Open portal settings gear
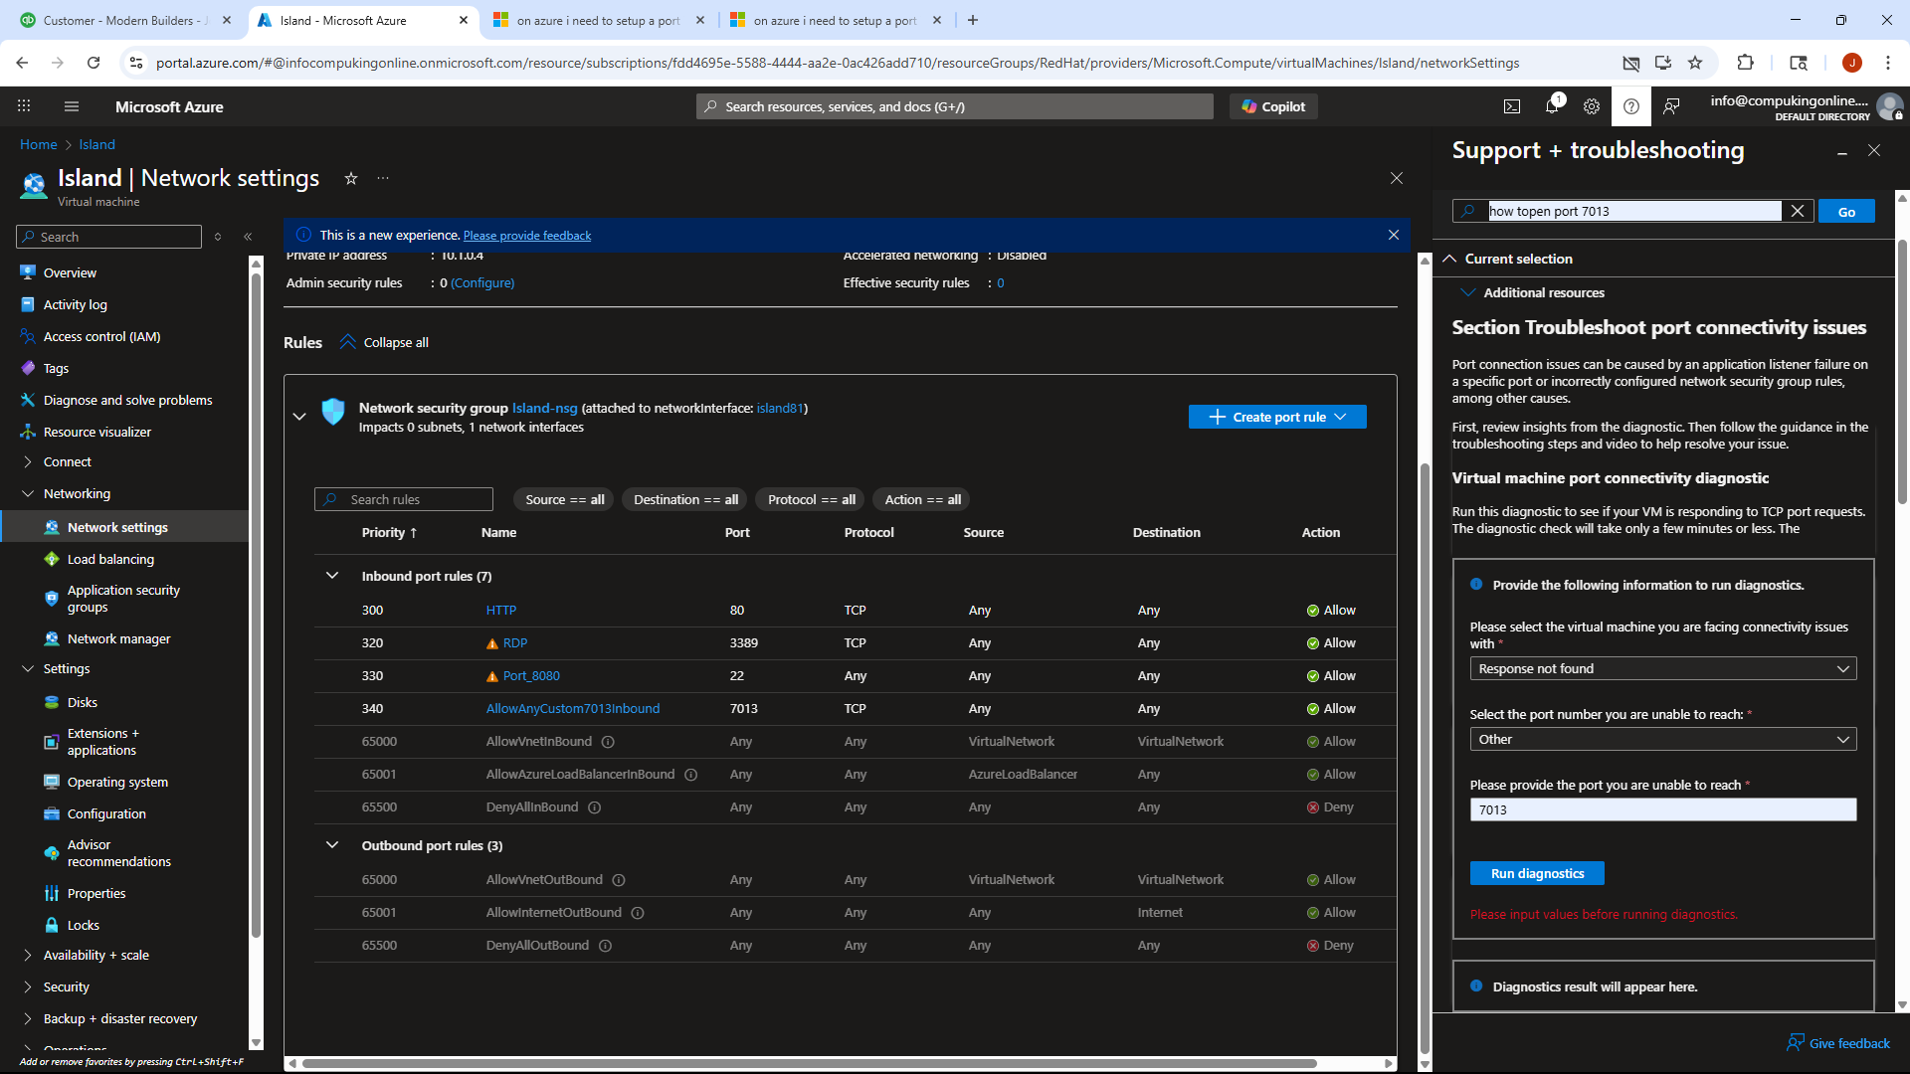The image size is (1910, 1074). click(1592, 106)
